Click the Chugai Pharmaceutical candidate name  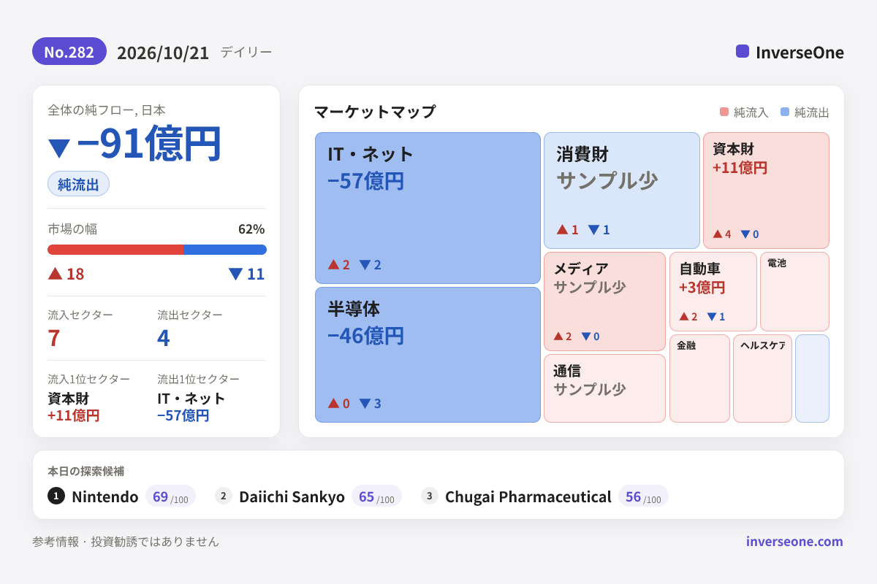click(x=528, y=496)
